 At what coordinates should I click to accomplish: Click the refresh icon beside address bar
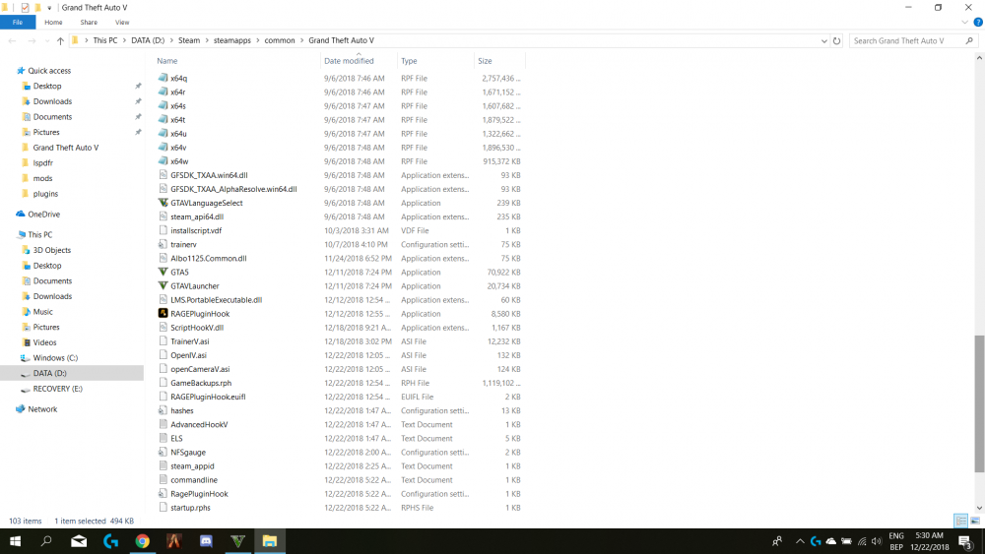pyautogui.click(x=836, y=40)
